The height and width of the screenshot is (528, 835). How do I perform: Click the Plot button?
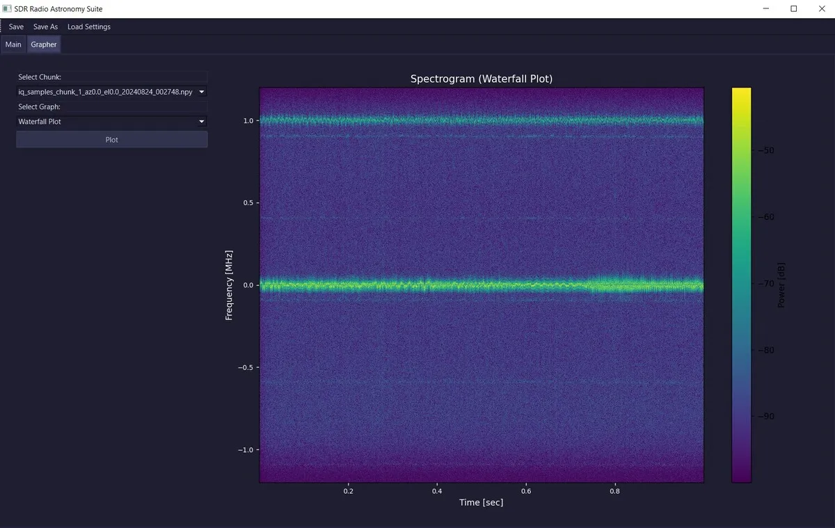point(112,140)
